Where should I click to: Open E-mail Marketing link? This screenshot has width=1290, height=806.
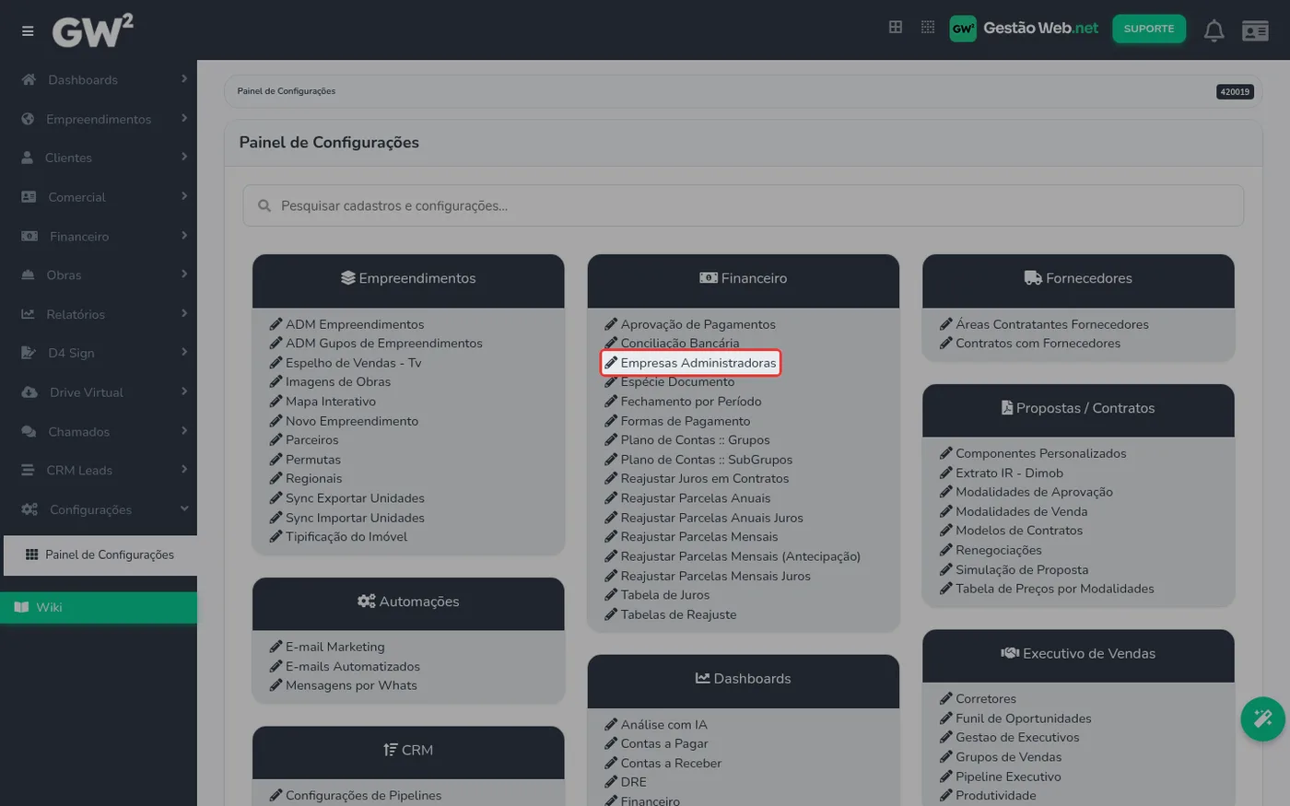click(x=327, y=648)
